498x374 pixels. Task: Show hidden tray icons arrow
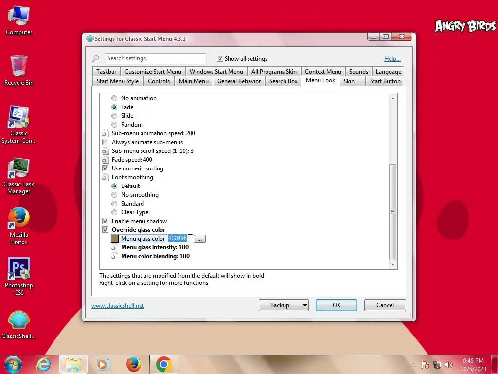coord(413,365)
